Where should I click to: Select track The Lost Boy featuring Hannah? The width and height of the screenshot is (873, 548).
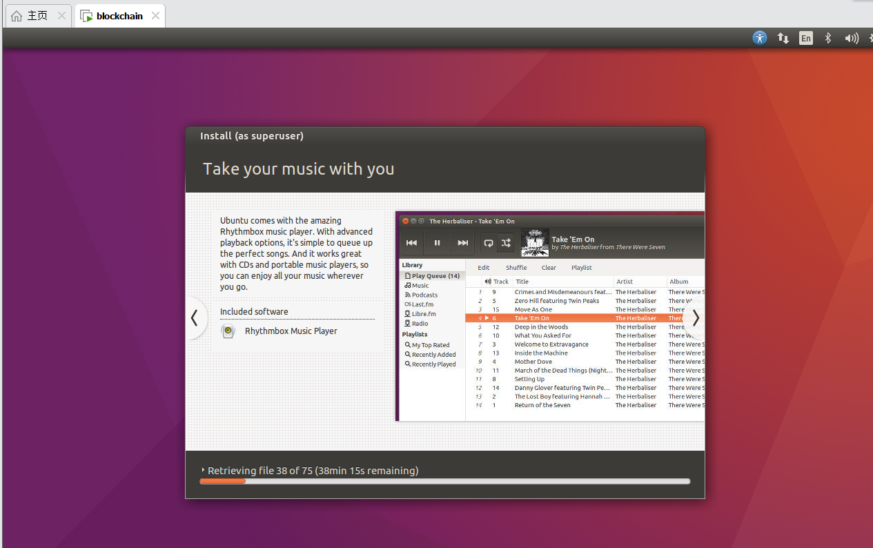pyautogui.click(x=585, y=397)
